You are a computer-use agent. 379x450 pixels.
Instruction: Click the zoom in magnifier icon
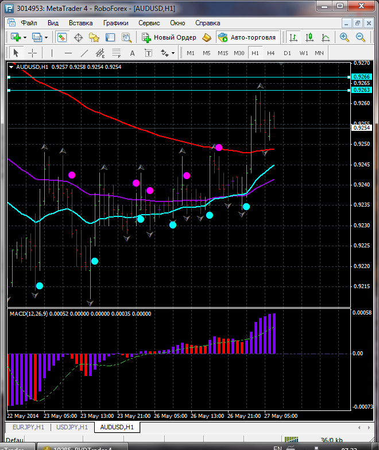pyautogui.click(x=345, y=37)
